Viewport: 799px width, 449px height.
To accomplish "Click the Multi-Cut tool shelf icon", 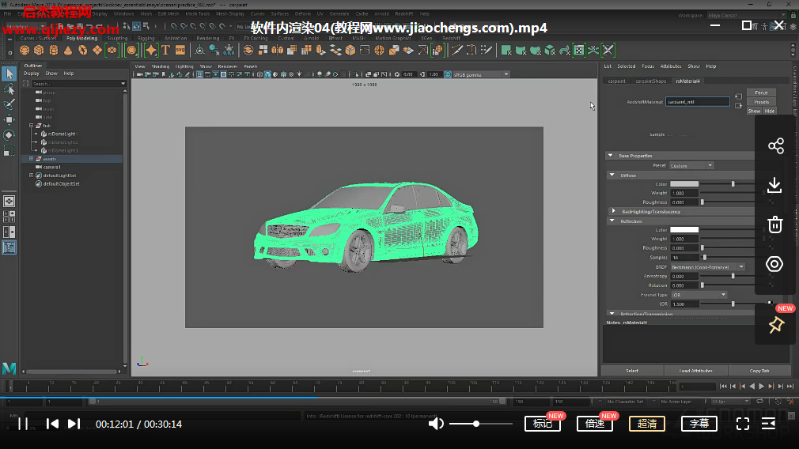I will pyautogui.click(x=457, y=50).
